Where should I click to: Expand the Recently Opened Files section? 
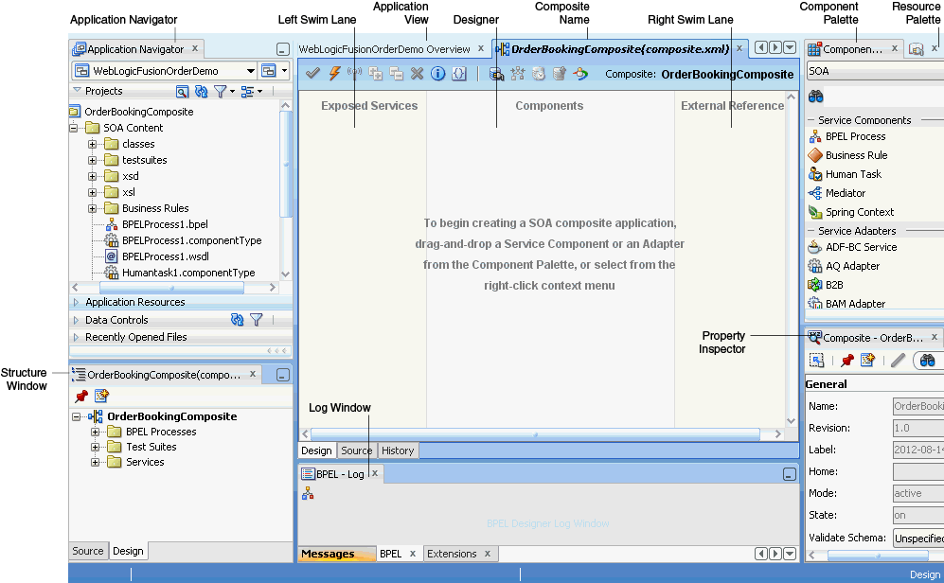coord(76,338)
